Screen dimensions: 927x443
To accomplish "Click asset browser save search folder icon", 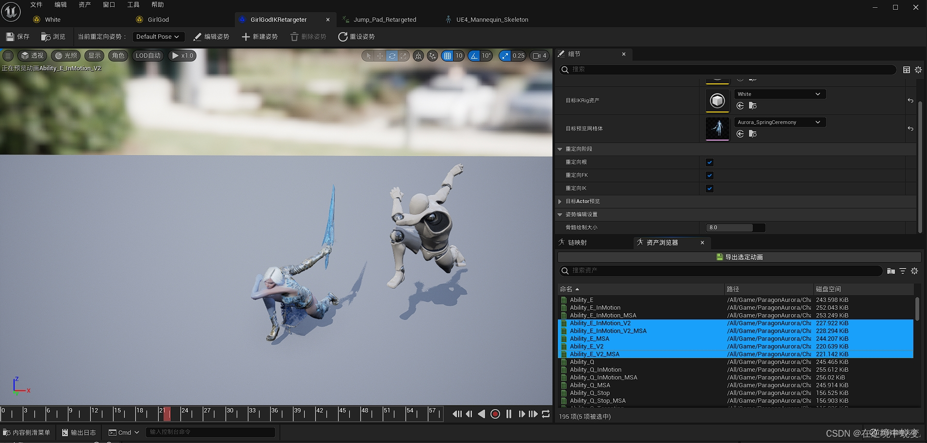I will tap(891, 271).
